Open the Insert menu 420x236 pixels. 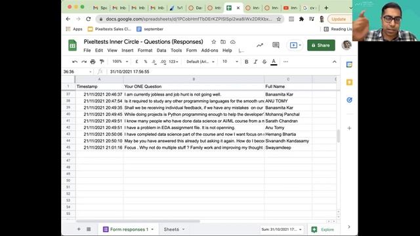point(127,50)
